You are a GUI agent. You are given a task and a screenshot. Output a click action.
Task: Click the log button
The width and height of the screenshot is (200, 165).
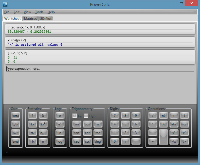(60, 141)
